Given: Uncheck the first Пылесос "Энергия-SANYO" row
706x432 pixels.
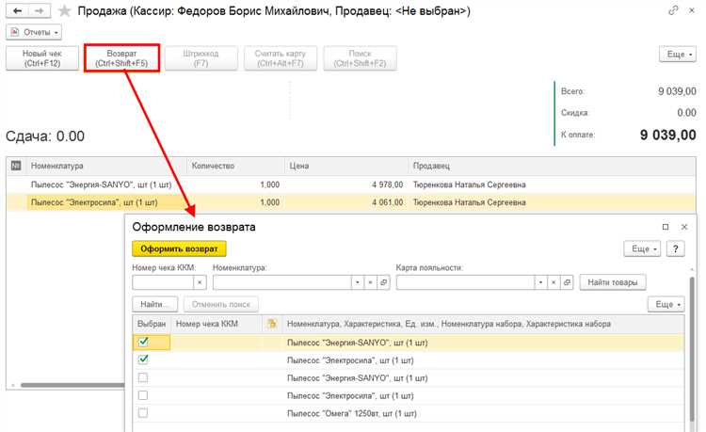Looking at the screenshot, I should coord(144,342).
